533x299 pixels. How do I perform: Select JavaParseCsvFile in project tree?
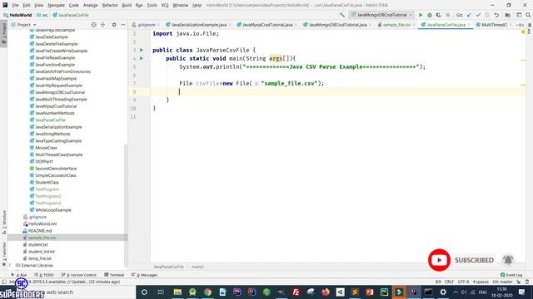click(50, 120)
